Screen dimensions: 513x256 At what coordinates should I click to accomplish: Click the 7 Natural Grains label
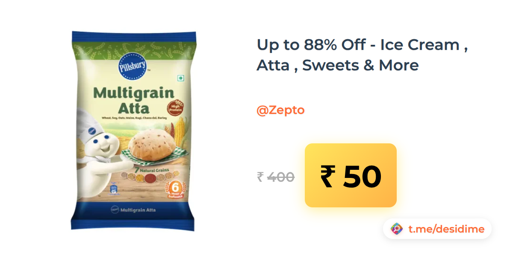tap(152, 170)
